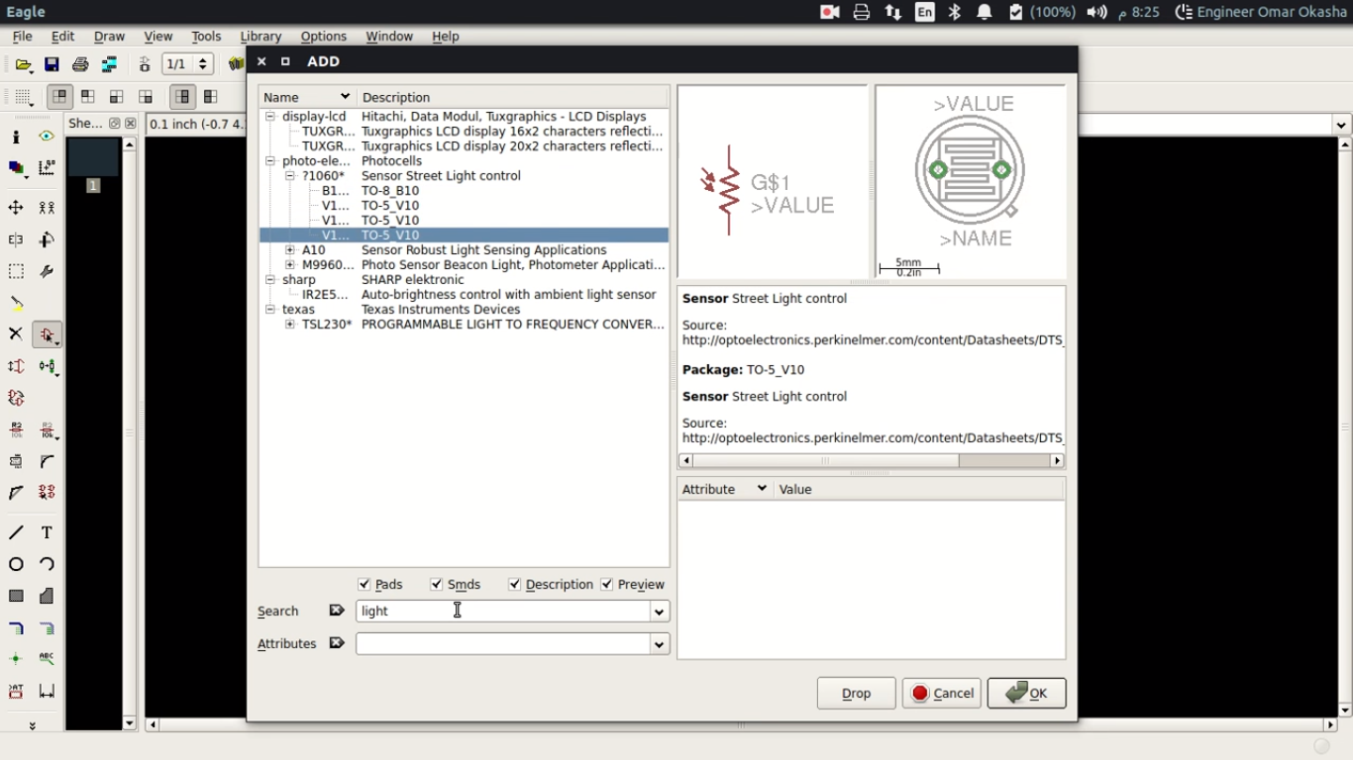Open the Draw menu
Screen dimensions: 1353x760
[x=109, y=36]
